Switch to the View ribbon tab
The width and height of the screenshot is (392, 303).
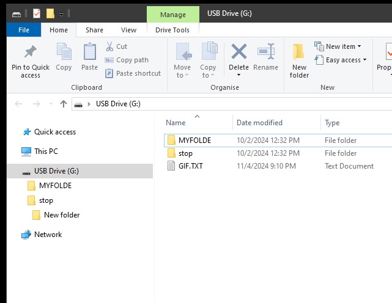click(128, 30)
